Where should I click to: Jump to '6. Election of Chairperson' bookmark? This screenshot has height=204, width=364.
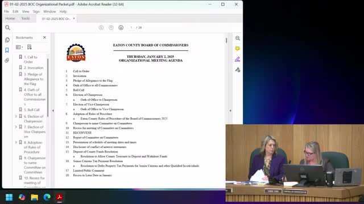pos(34,118)
